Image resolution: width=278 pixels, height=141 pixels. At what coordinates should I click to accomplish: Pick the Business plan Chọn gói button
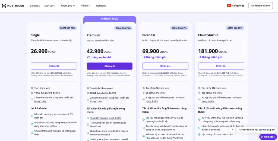(x=165, y=66)
